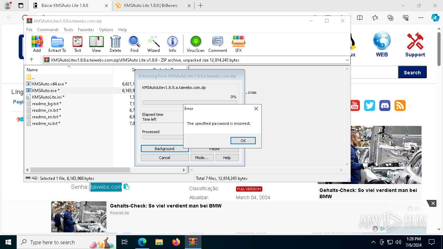Open the notification center in system tray
Image resolution: width=443 pixels, height=249 pixels.
[432, 242]
